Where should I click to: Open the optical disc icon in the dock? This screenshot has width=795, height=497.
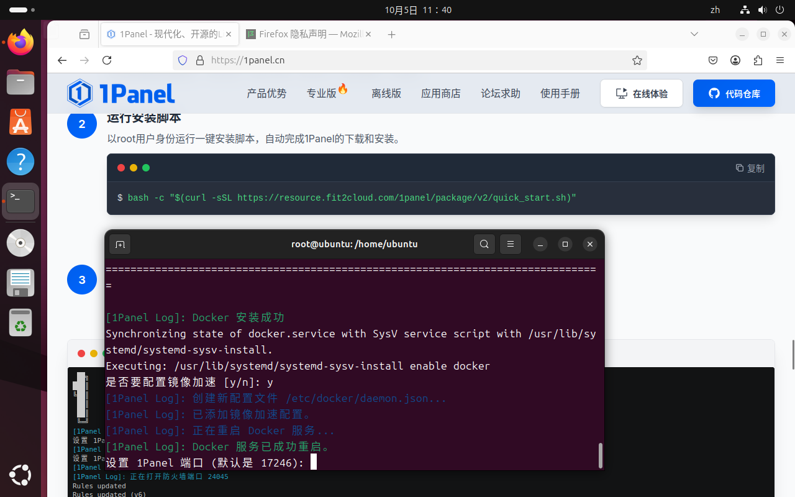20,243
